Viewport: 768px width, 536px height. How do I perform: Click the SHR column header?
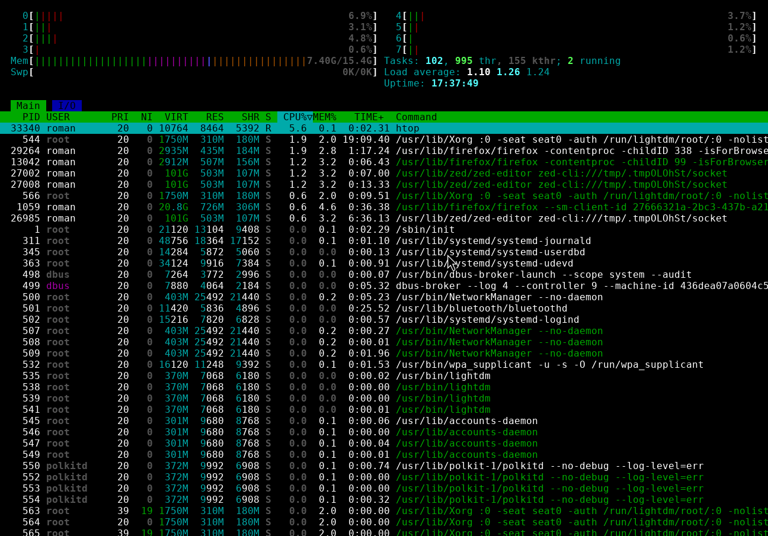click(x=250, y=117)
